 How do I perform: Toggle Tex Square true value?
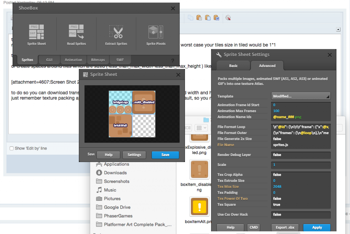(300, 205)
